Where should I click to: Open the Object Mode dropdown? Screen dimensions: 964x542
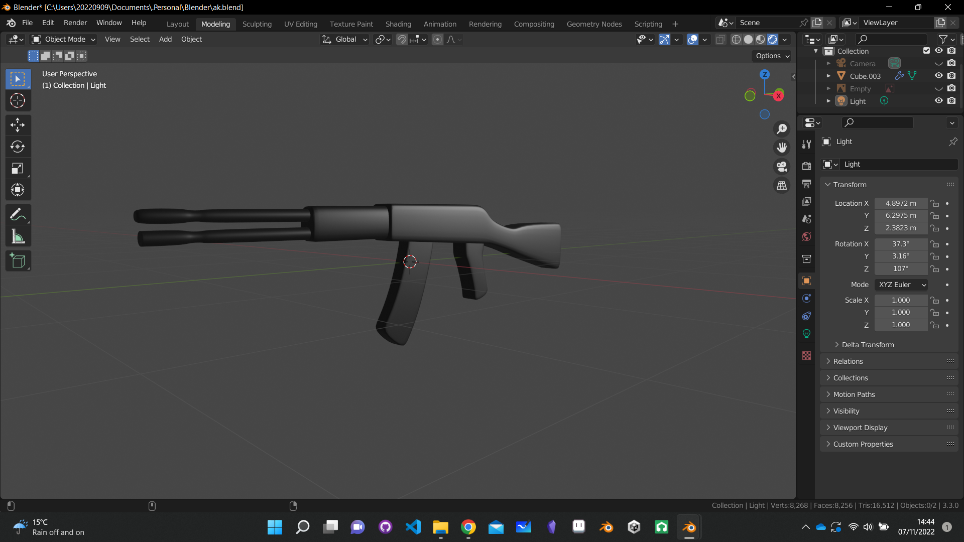[63, 39]
